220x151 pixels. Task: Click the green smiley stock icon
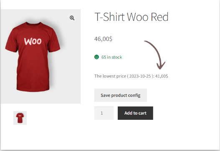click(96, 57)
